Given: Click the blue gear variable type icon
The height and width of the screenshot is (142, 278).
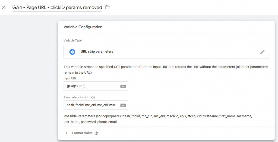Looking at the screenshot, I should tap(72, 52).
